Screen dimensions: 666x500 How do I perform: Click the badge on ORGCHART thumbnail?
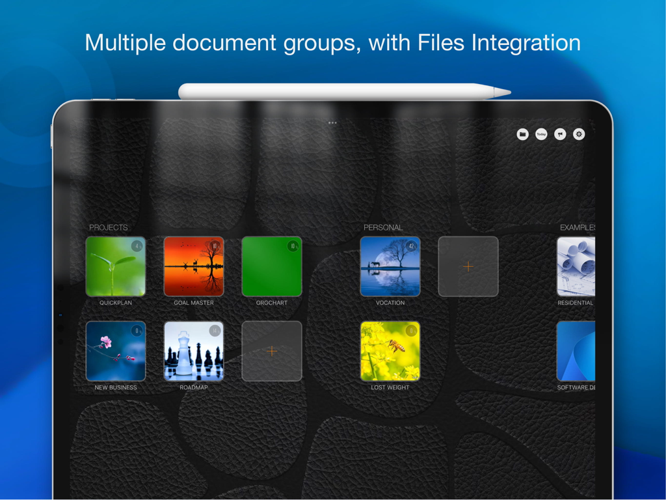pos(292,245)
